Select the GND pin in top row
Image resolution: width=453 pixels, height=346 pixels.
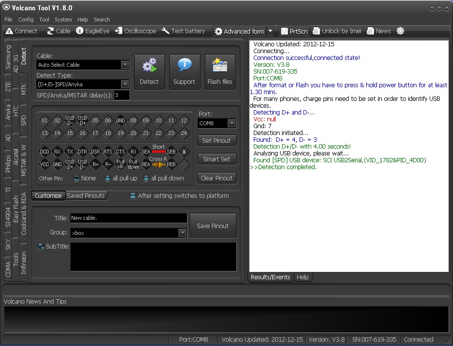tap(120, 120)
